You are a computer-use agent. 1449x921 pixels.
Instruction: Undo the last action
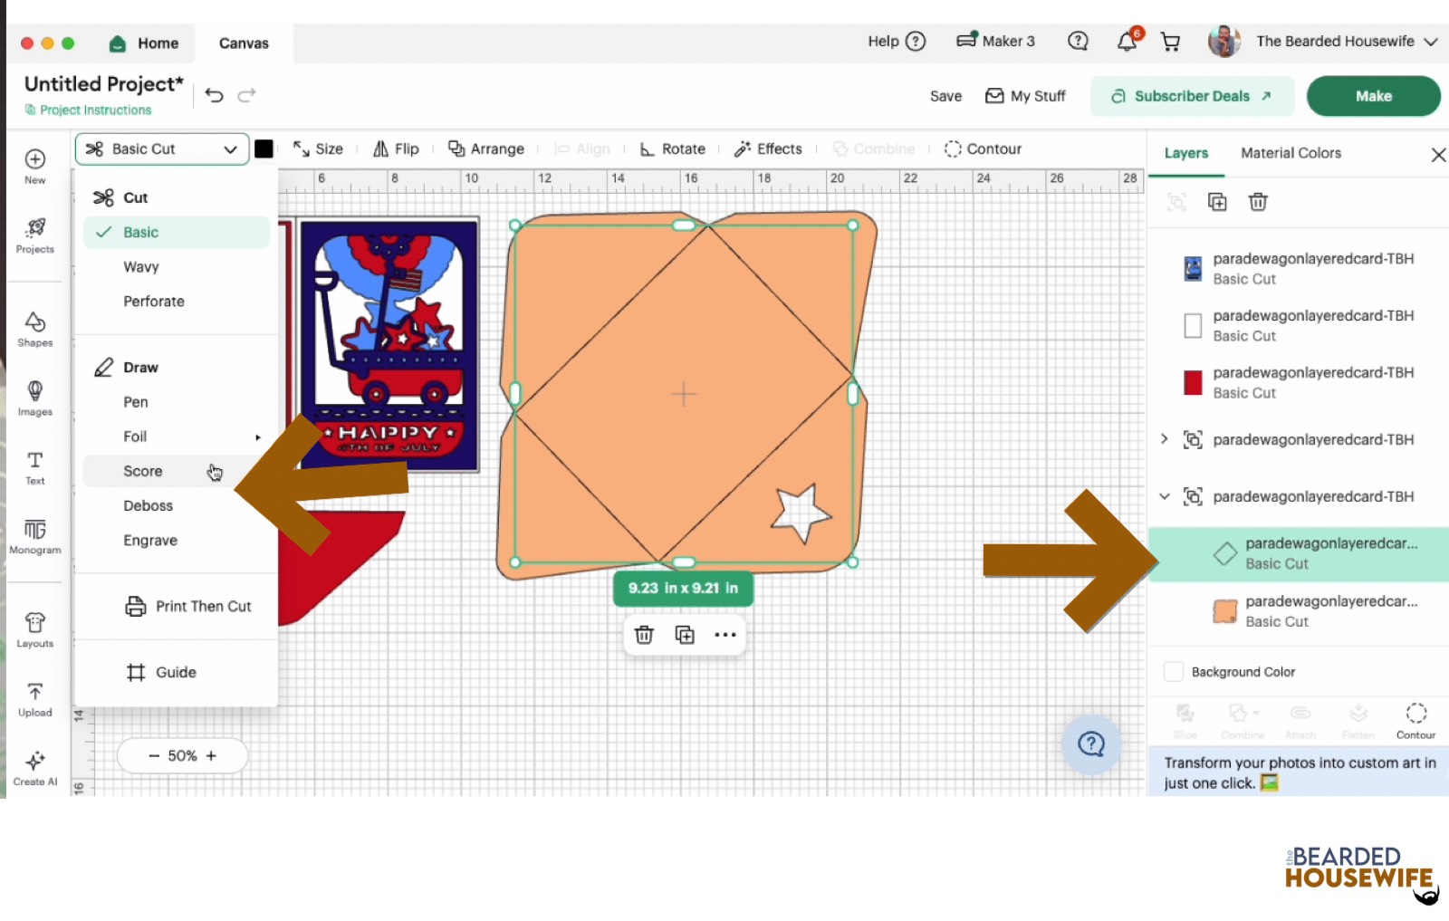(214, 95)
